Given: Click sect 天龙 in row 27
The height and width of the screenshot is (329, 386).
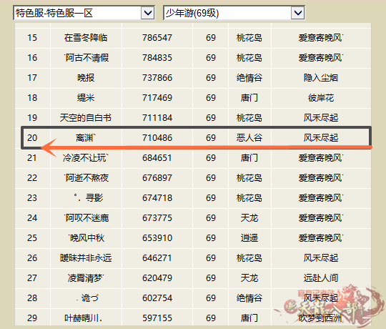Looking at the screenshot, I should (249, 278).
